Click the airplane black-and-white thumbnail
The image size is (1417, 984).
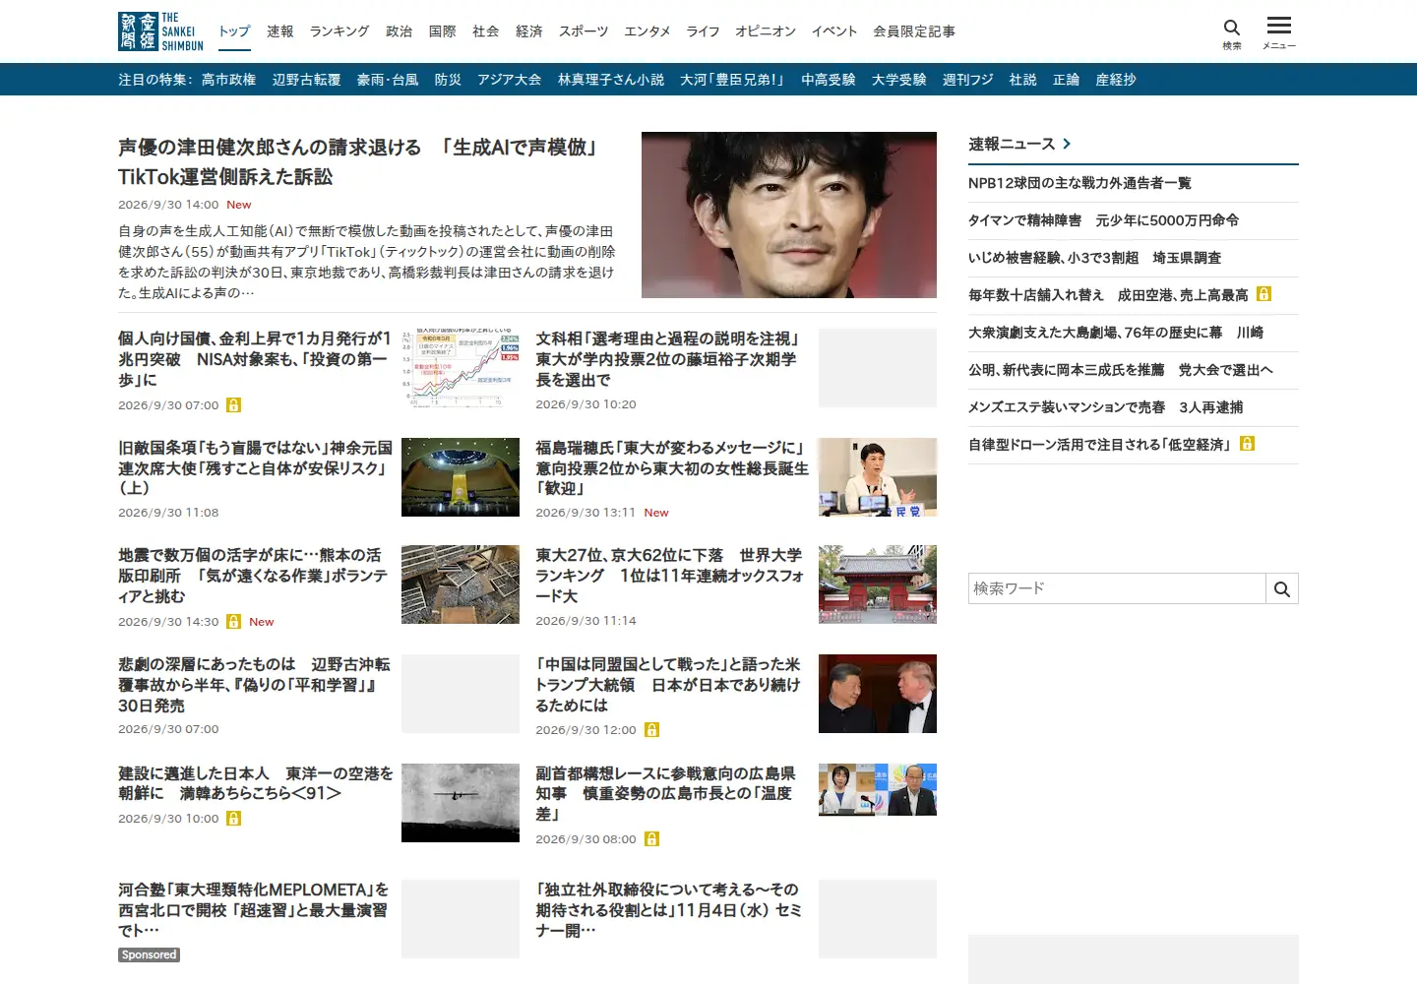tap(461, 803)
